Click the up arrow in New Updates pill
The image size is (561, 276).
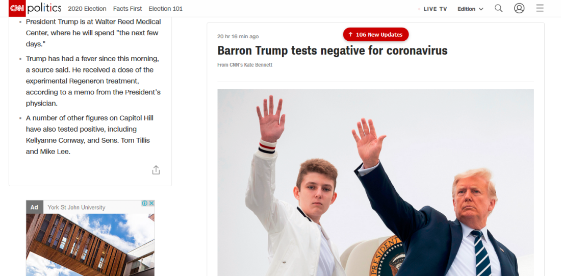350,35
